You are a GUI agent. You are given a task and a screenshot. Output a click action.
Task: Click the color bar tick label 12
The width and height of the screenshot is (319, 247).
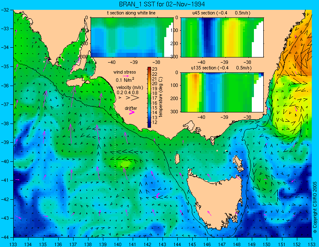(155, 122)
